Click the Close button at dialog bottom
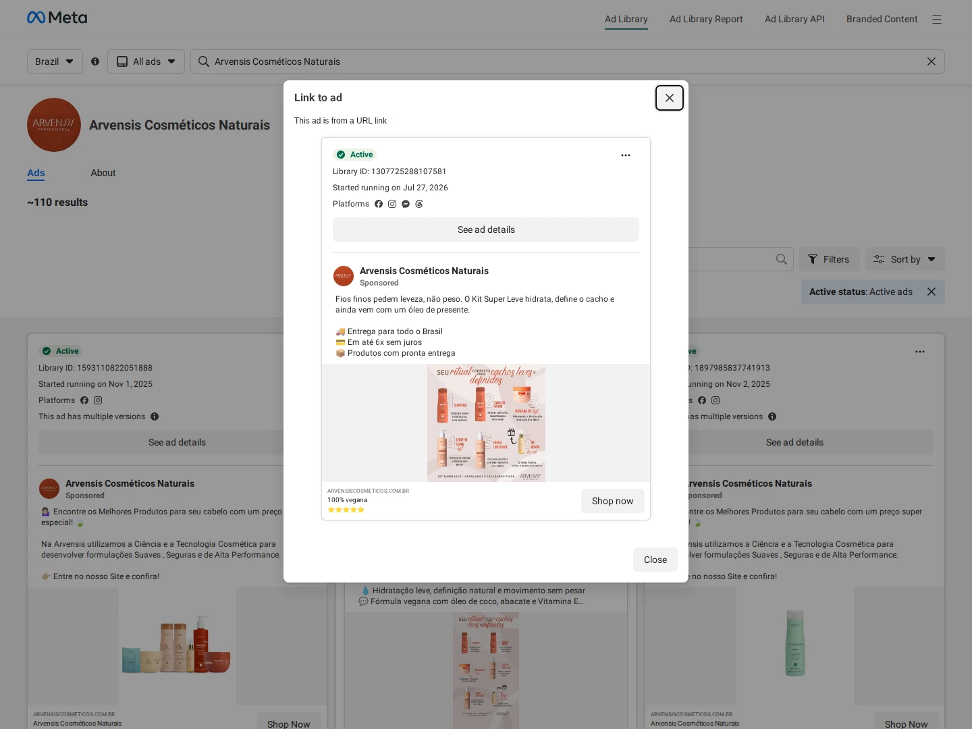Screen dimensions: 972x729 point(655,560)
